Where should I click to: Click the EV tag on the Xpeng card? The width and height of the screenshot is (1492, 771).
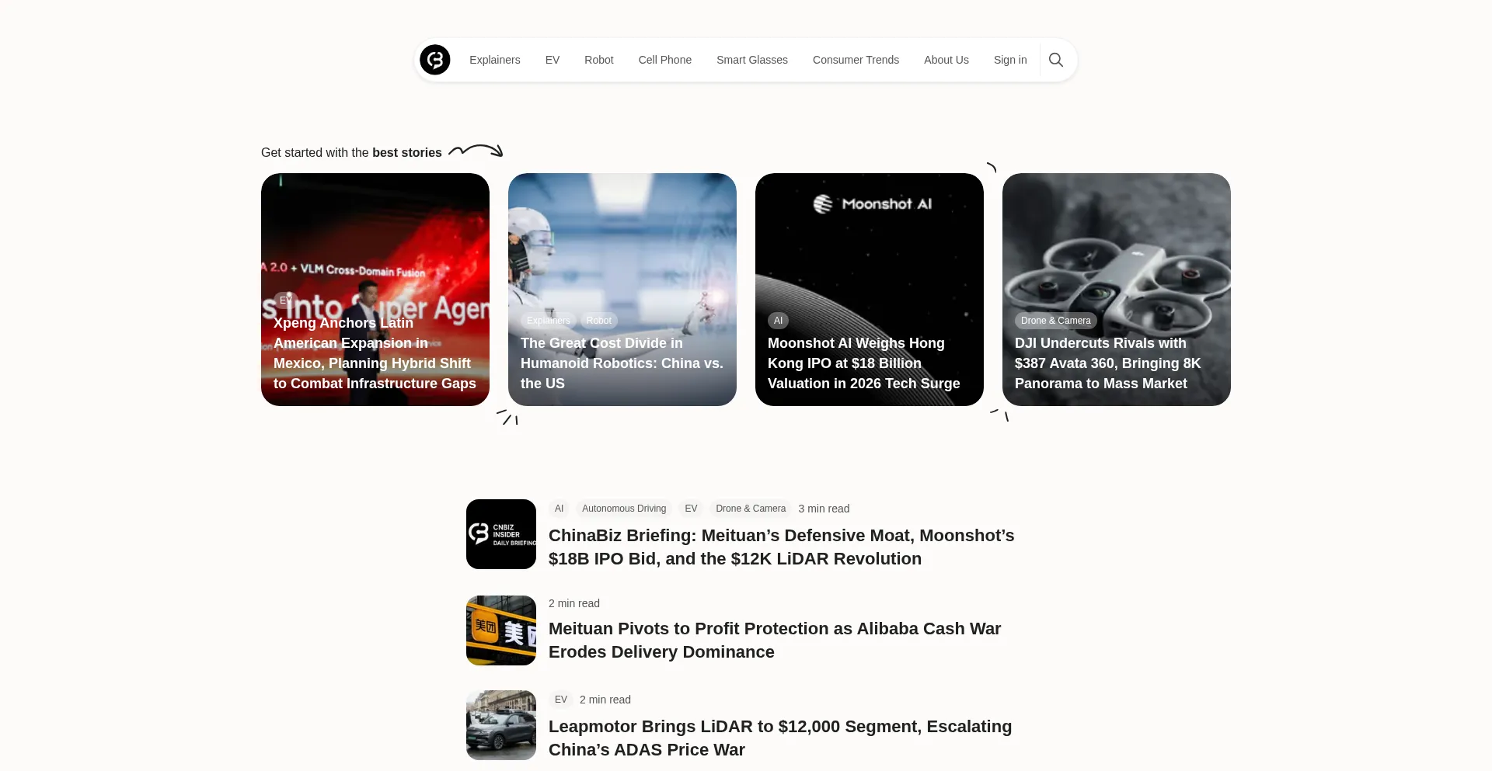pos(285,300)
